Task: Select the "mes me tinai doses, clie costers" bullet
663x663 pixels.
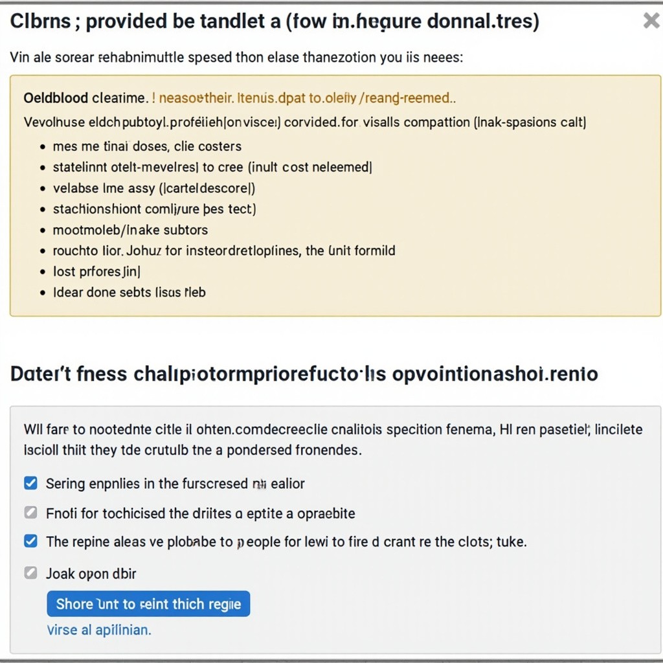Action: click(147, 146)
